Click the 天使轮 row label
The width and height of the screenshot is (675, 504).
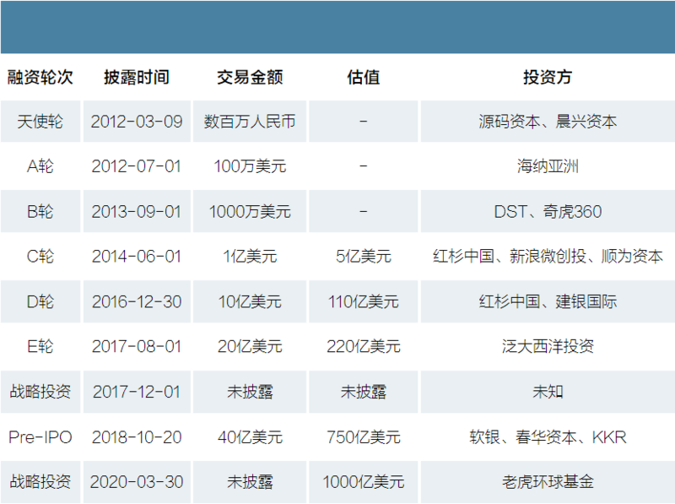(40, 121)
